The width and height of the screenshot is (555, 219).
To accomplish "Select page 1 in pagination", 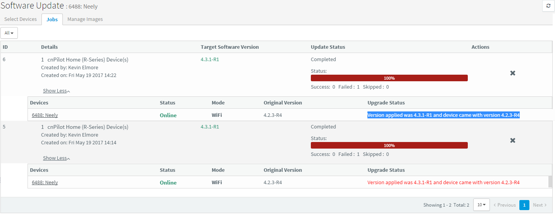I will (524, 205).
